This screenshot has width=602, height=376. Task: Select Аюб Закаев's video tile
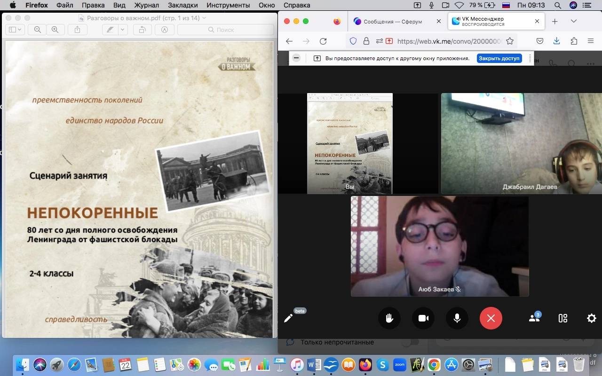tap(440, 246)
